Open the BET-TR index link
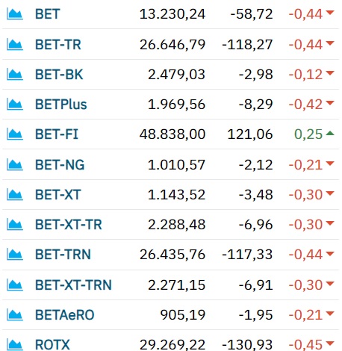342x351 pixels. (x=58, y=45)
